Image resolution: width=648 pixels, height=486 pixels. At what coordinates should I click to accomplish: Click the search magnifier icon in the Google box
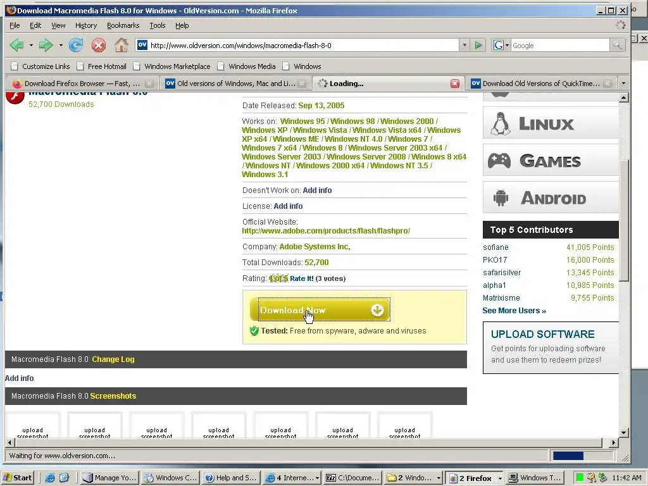coord(616,45)
